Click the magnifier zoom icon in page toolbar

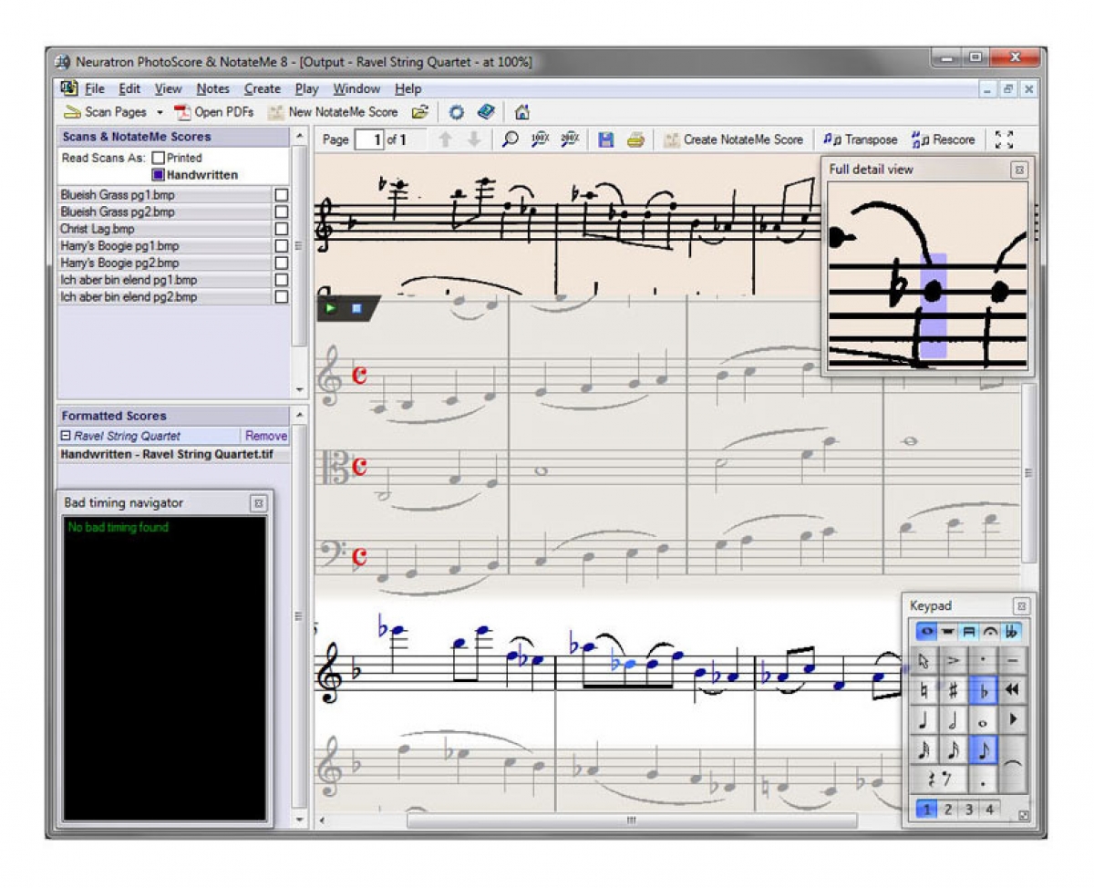click(511, 139)
